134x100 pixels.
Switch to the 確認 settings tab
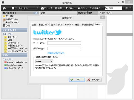[77, 25]
